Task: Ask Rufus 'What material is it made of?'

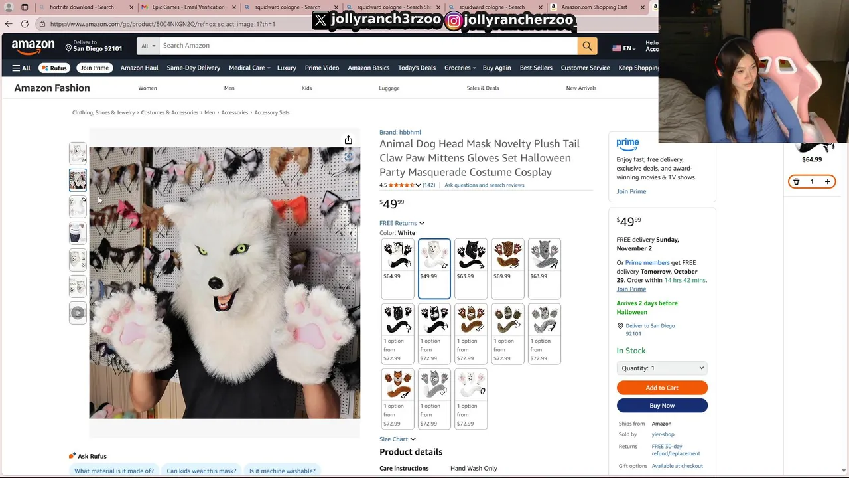Action: pos(114,471)
